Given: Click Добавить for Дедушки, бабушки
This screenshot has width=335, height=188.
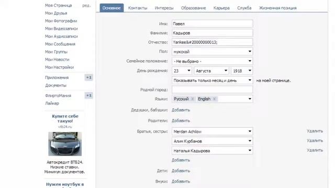Looking at the screenshot, I should click(x=181, y=110).
